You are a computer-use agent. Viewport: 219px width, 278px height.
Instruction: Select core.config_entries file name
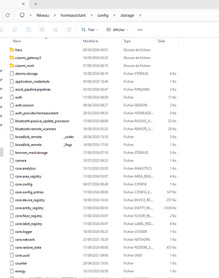pos(30,192)
